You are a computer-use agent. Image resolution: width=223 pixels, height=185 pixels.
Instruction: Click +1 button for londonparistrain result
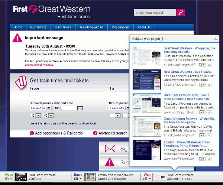pos(202,113)
